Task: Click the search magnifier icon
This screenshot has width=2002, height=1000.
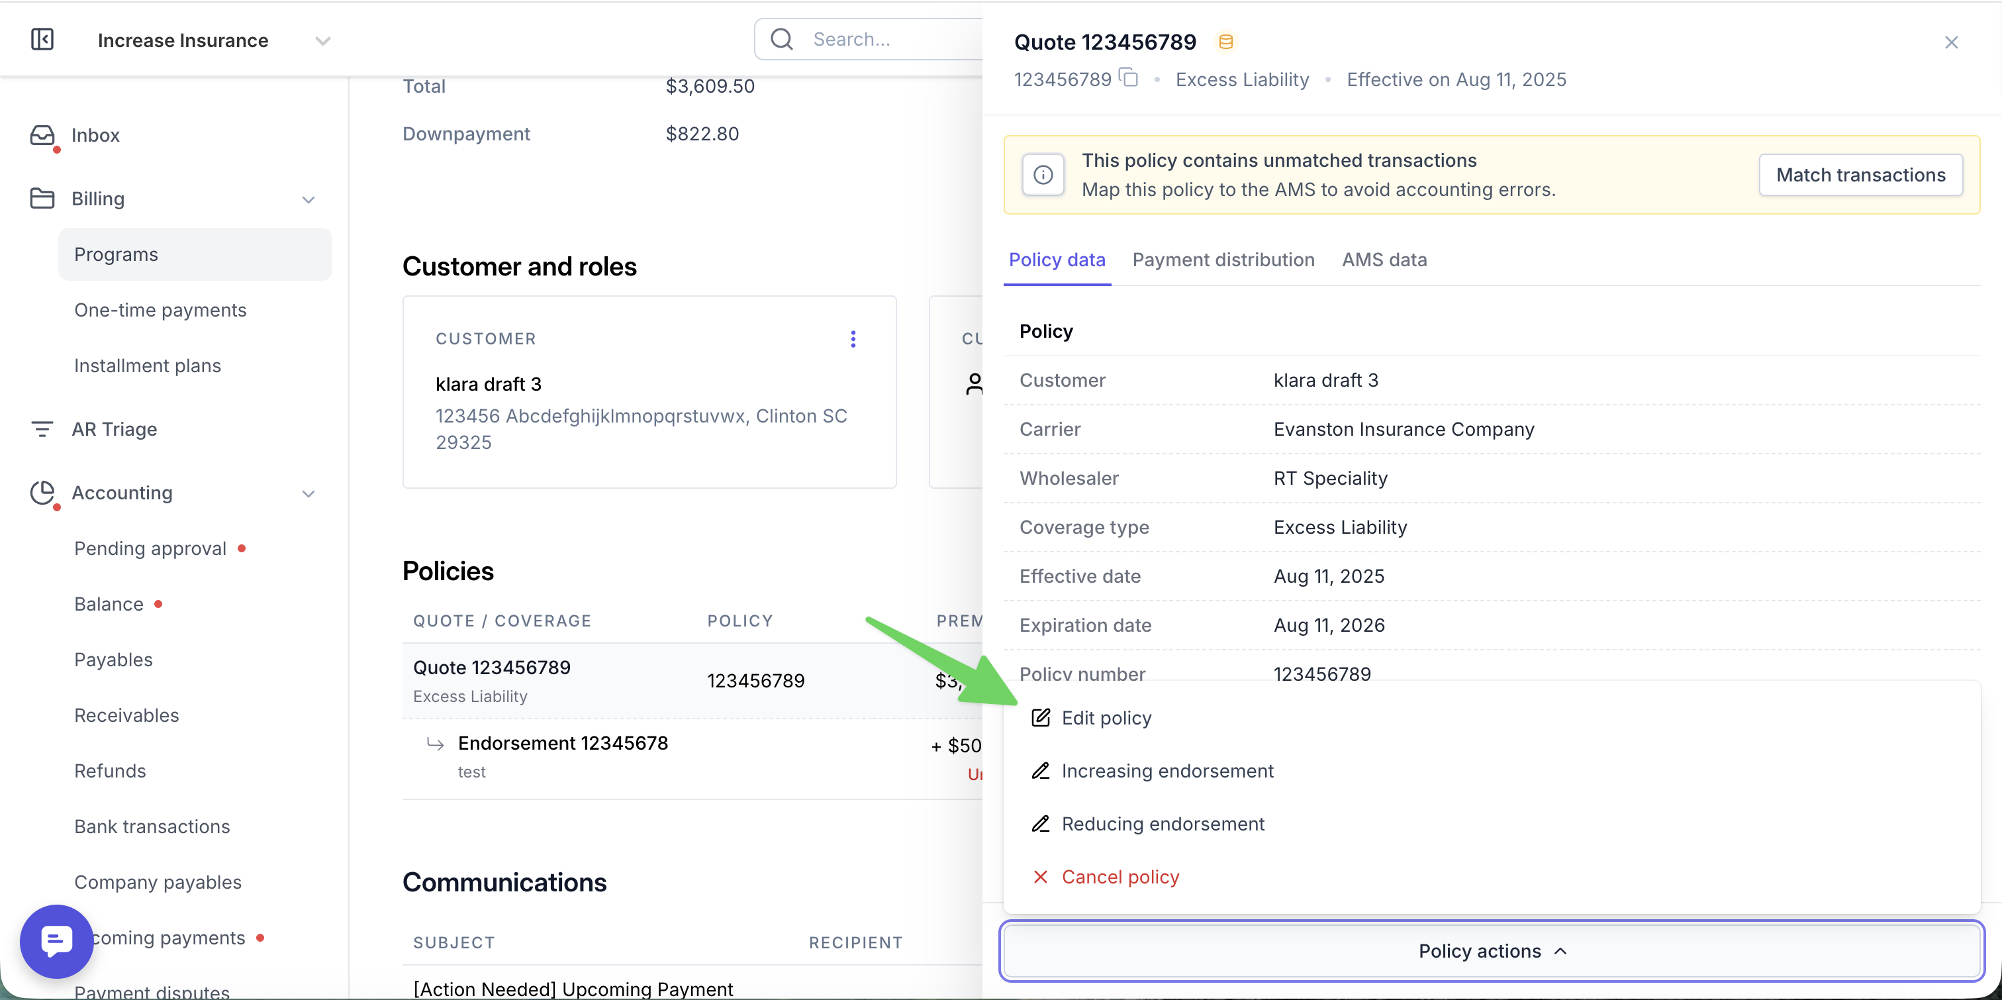Action: click(782, 39)
